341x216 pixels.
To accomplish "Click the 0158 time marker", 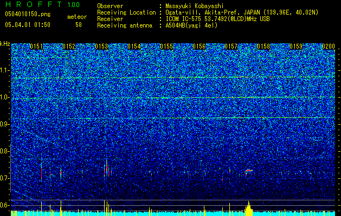I will point(263,46).
